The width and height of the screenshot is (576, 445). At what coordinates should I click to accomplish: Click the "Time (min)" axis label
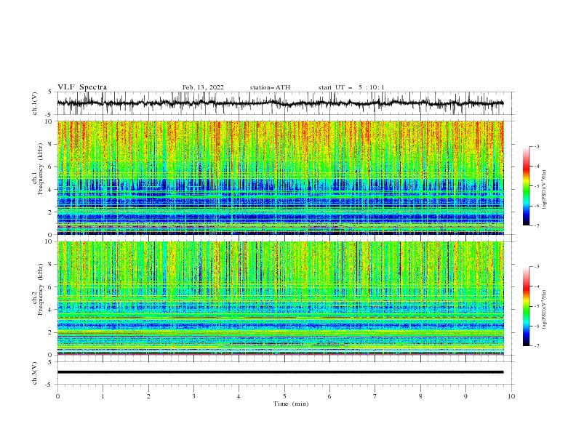[291, 404]
